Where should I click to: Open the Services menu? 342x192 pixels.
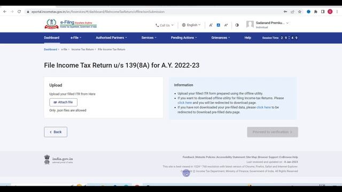click(x=149, y=38)
